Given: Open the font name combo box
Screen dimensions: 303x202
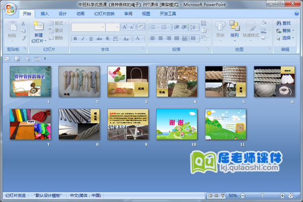Looking at the screenshot, I should coord(88,27).
